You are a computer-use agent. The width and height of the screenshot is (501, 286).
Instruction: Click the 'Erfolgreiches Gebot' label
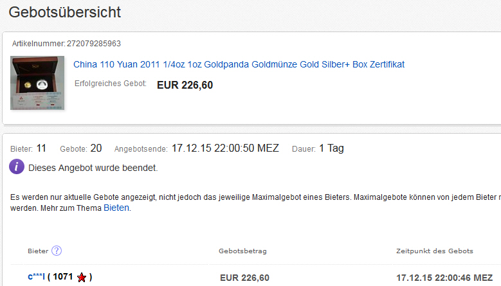(x=111, y=84)
